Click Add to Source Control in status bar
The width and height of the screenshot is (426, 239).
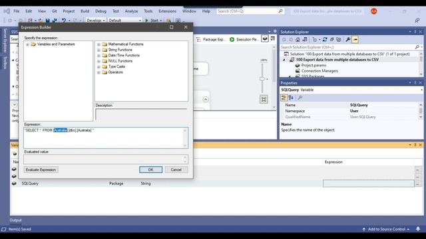click(x=386, y=229)
